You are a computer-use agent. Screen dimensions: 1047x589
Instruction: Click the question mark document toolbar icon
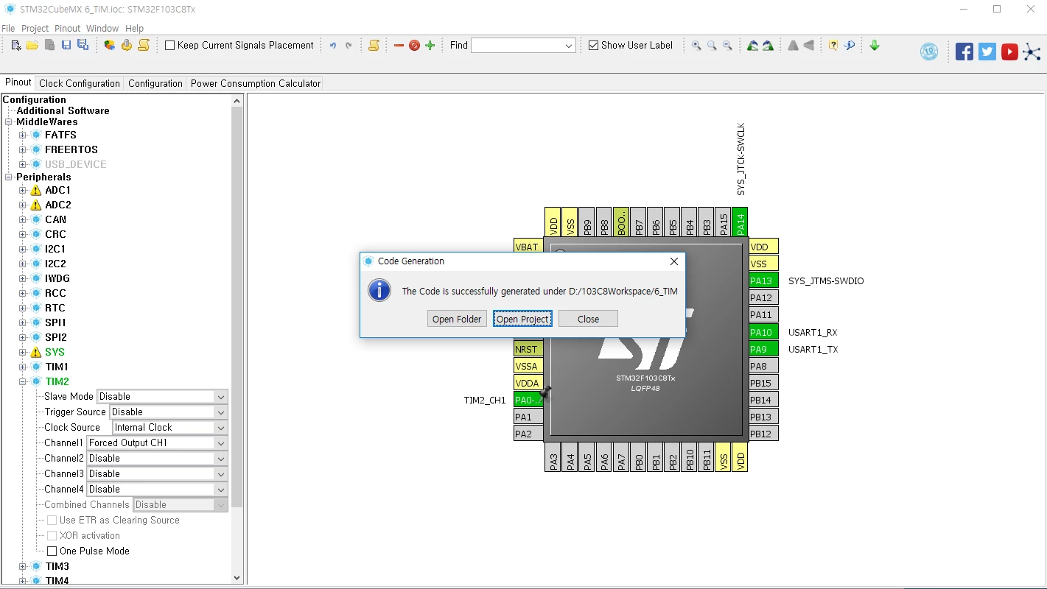(833, 46)
